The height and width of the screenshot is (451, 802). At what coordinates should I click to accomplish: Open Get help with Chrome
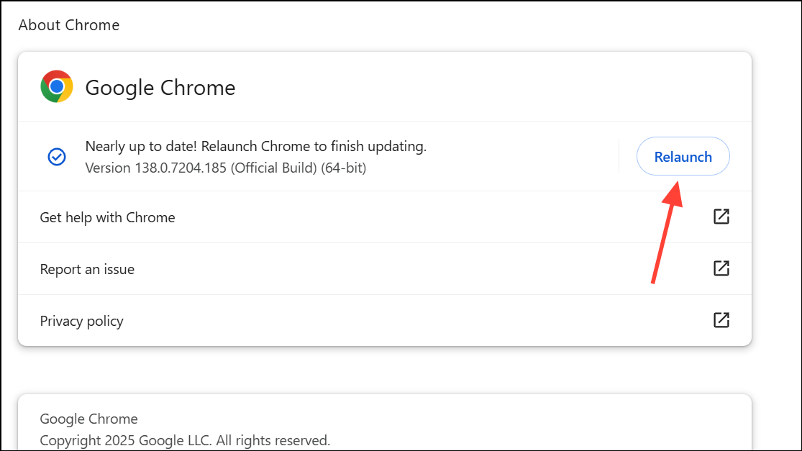(x=107, y=217)
